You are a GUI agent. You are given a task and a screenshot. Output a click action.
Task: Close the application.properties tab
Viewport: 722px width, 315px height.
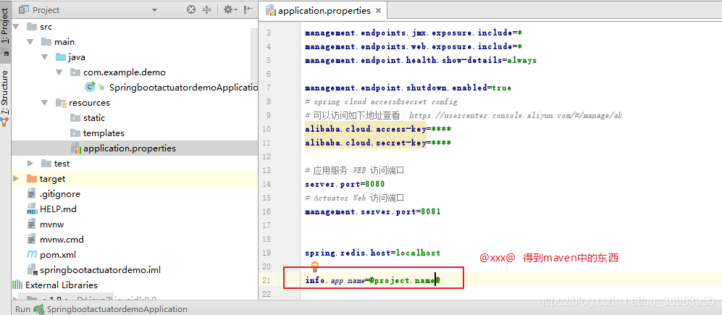point(379,11)
